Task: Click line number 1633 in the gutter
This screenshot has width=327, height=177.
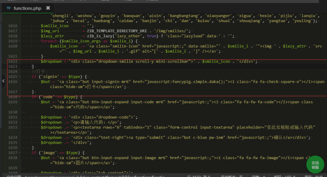Action: pos(12,127)
